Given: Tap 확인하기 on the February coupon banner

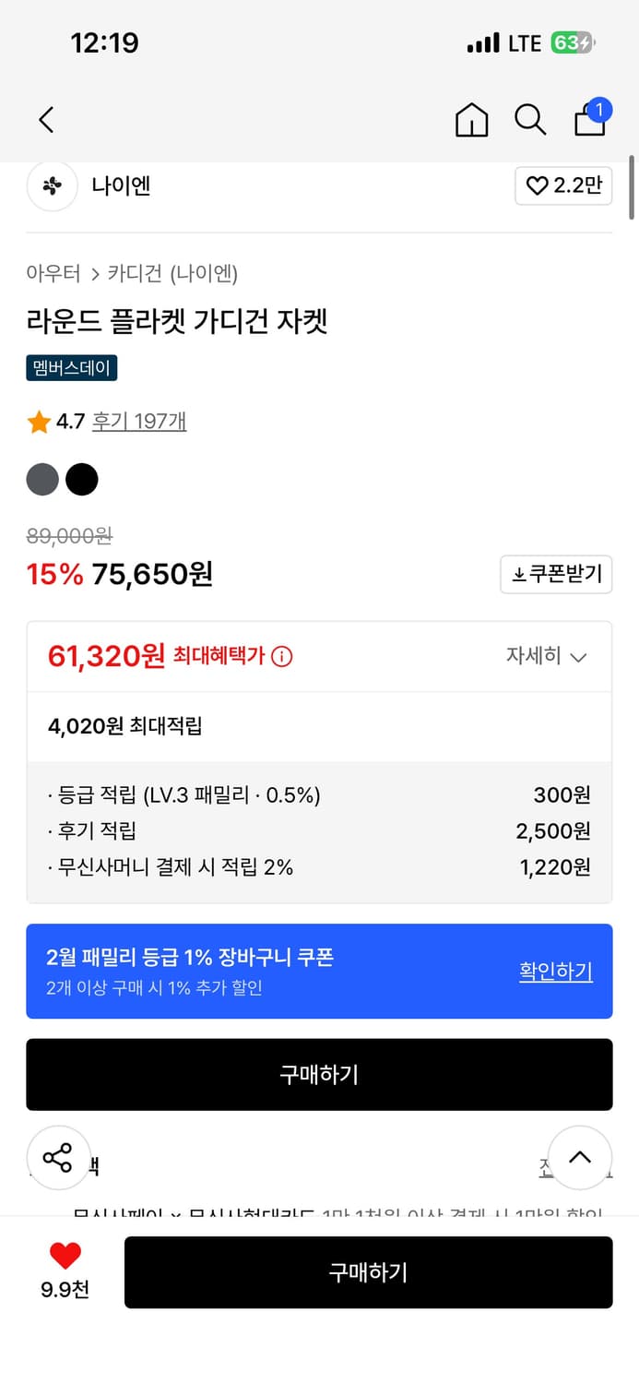Looking at the screenshot, I should 555,972.
